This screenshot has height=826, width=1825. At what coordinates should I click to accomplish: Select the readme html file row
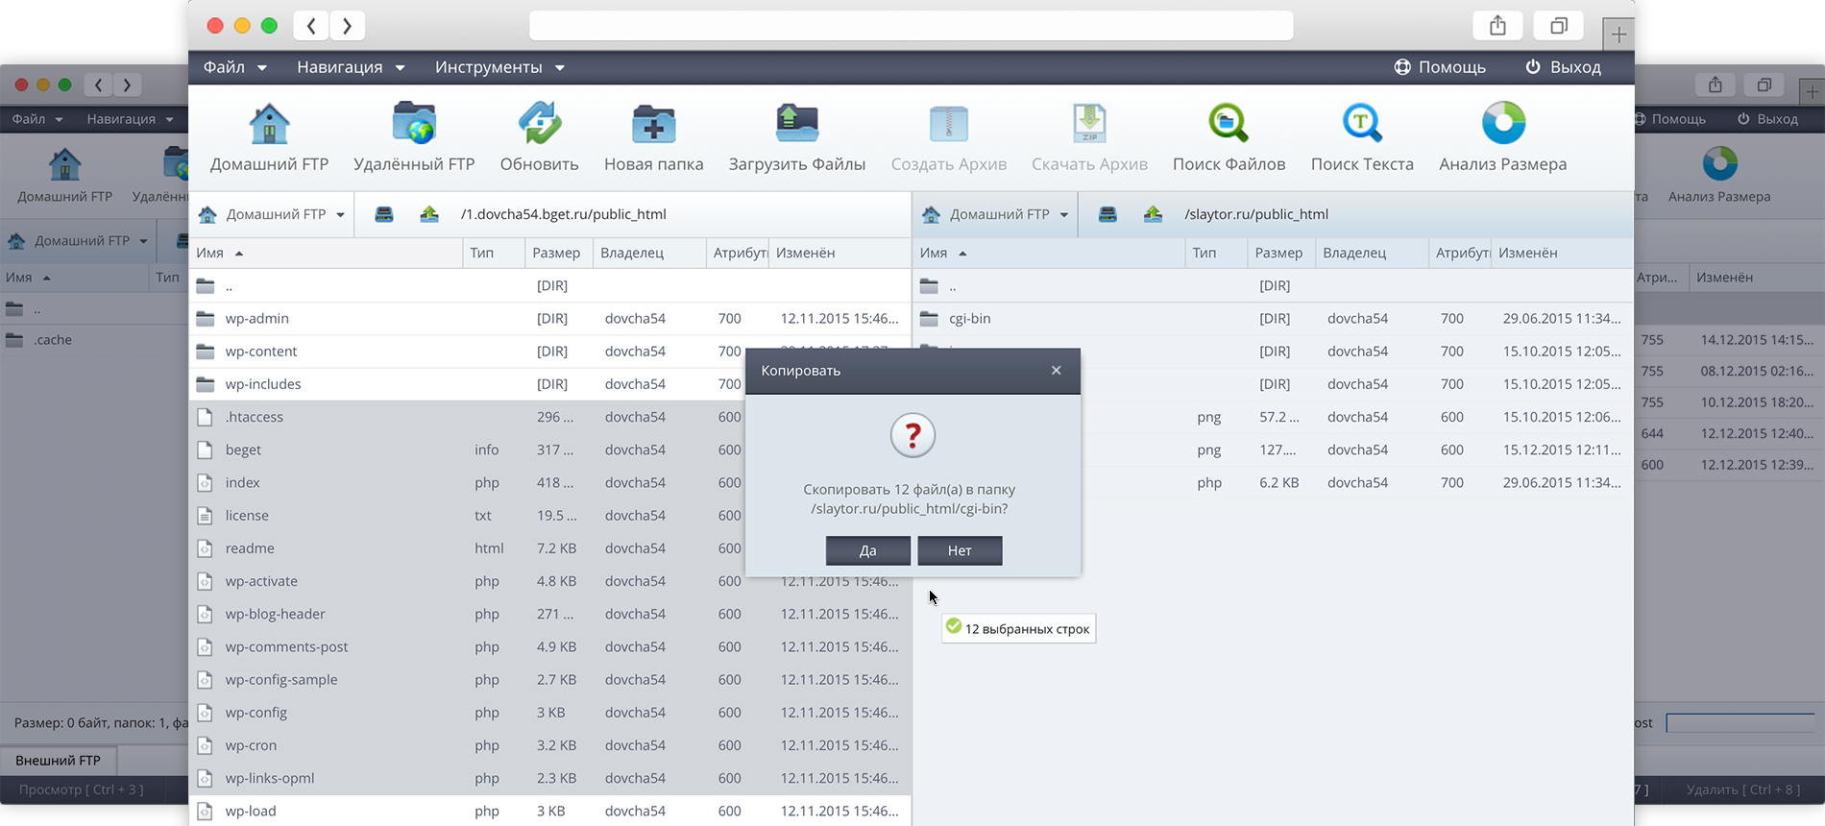click(550, 548)
